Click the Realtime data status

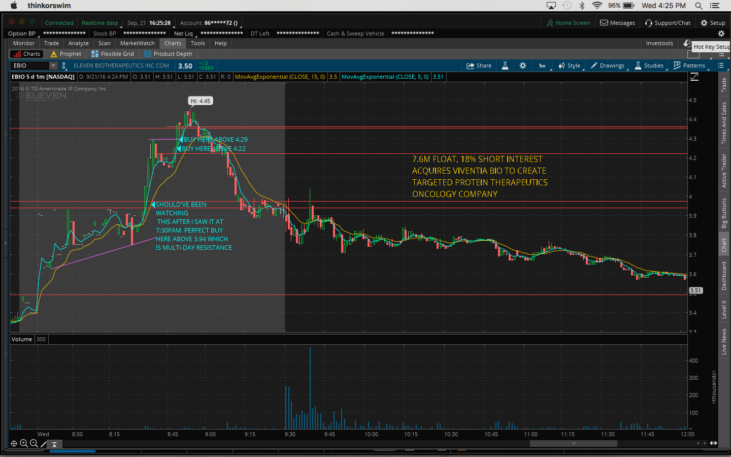click(99, 23)
